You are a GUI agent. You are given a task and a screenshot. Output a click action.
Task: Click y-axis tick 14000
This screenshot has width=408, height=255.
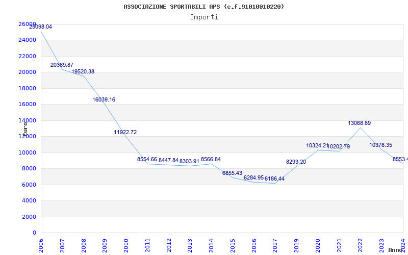(x=28, y=120)
